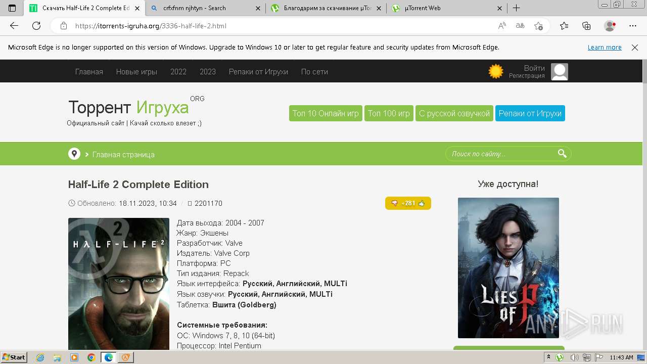This screenshot has height=364, width=647.
Task: Open the Edge profile avatar
Action: pyautogui.click(x=610, y=26)
